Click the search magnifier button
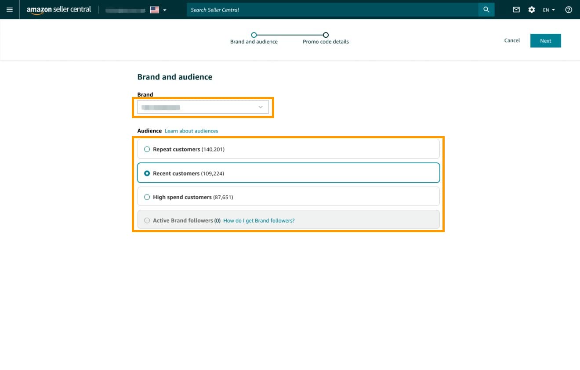The height and width of the screenshot is (370, 580). click(x=486, y=10)
